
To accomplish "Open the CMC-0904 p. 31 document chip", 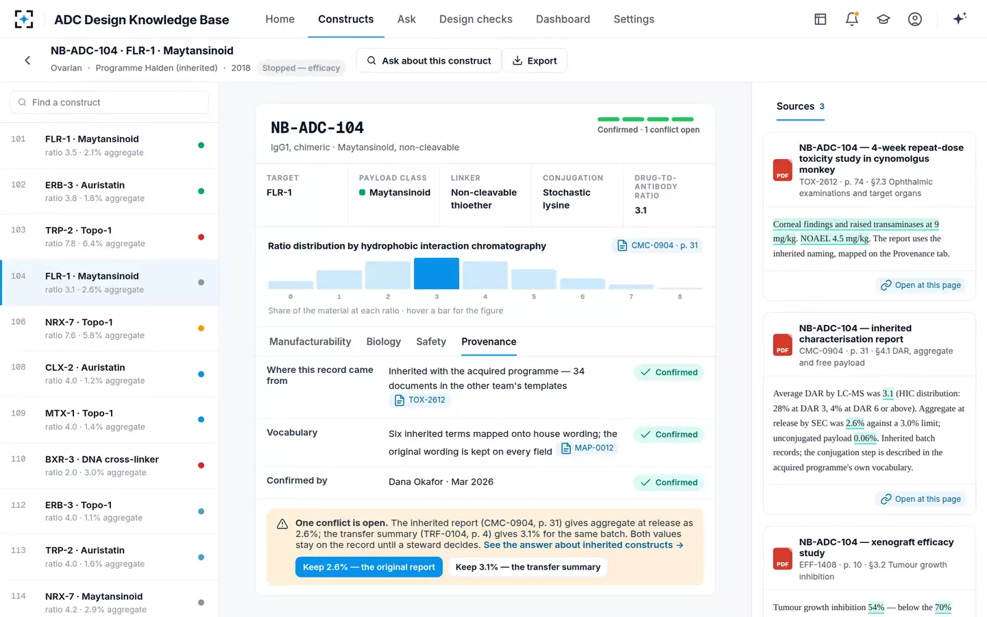I will tap(657, 245).
